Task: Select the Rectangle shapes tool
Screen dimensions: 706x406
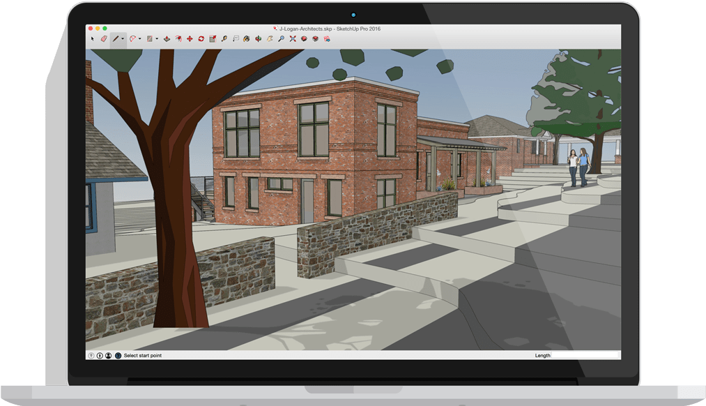Action: (149, 40)
